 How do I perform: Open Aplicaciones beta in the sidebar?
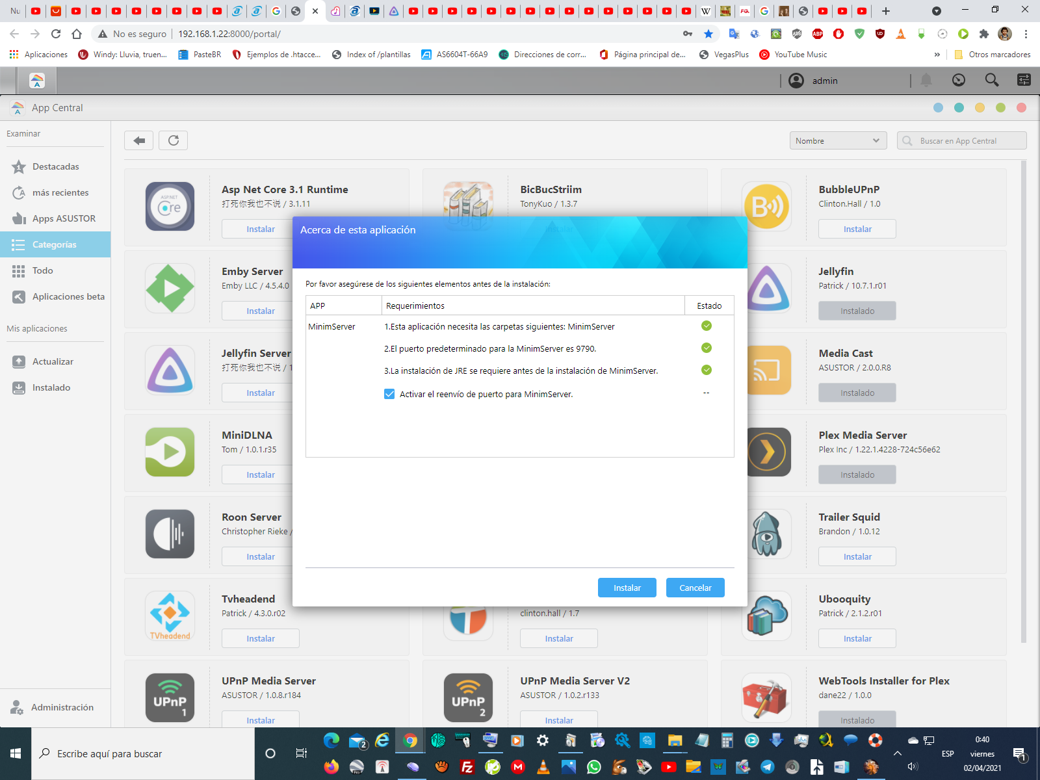[68, 296]
